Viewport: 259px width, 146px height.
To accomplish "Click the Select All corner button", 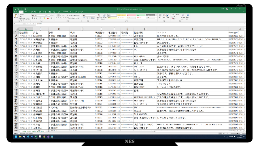I will pos(16,29).
